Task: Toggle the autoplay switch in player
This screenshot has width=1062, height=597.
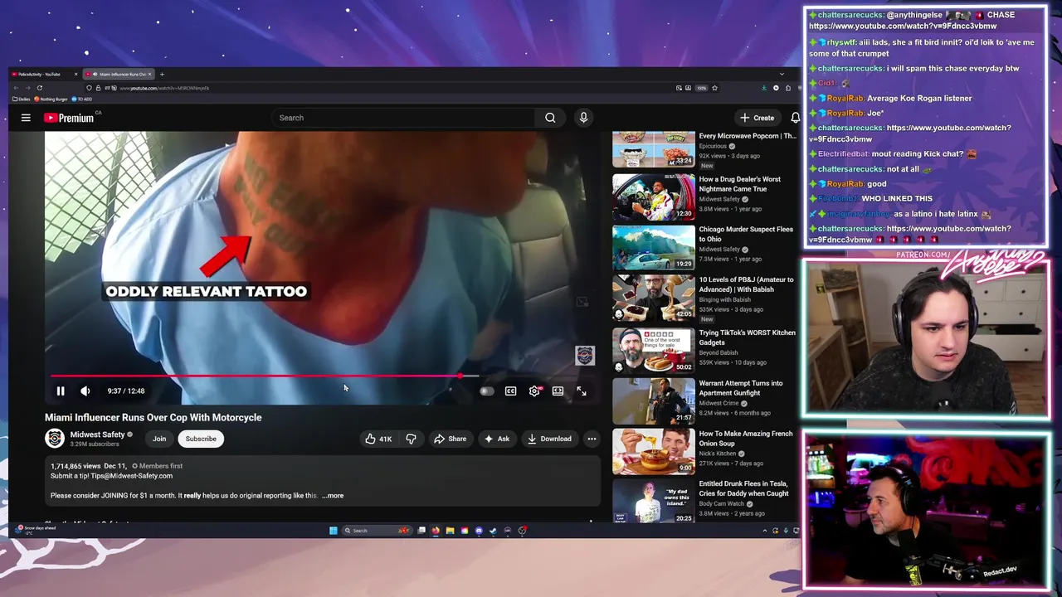Action: pos(487,391)
